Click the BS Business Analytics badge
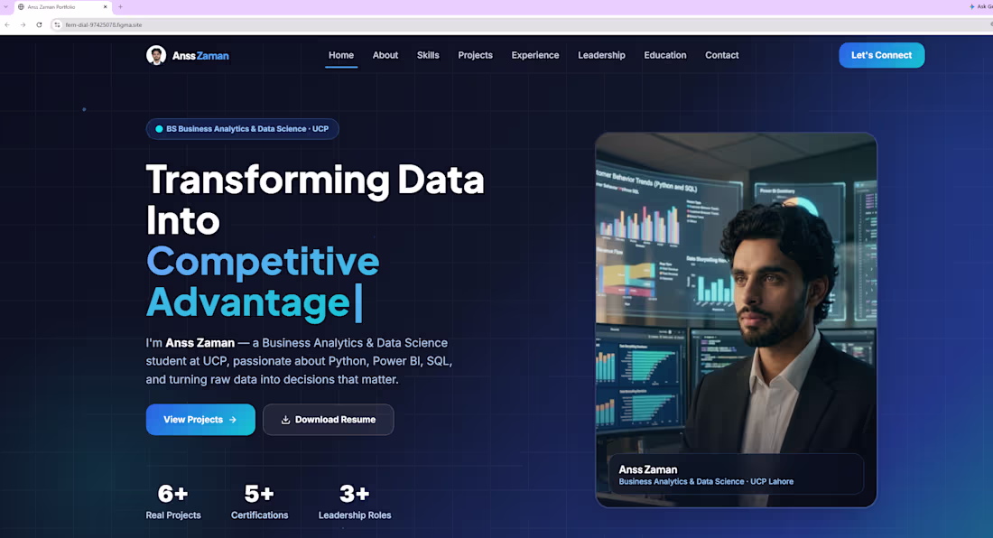993x538 pixels. pyautogui.click(x=243, y=128)
